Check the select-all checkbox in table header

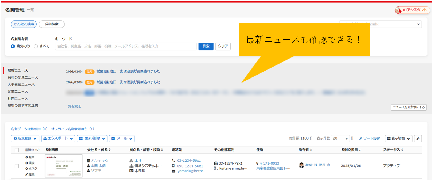click(x=16, y=150)
